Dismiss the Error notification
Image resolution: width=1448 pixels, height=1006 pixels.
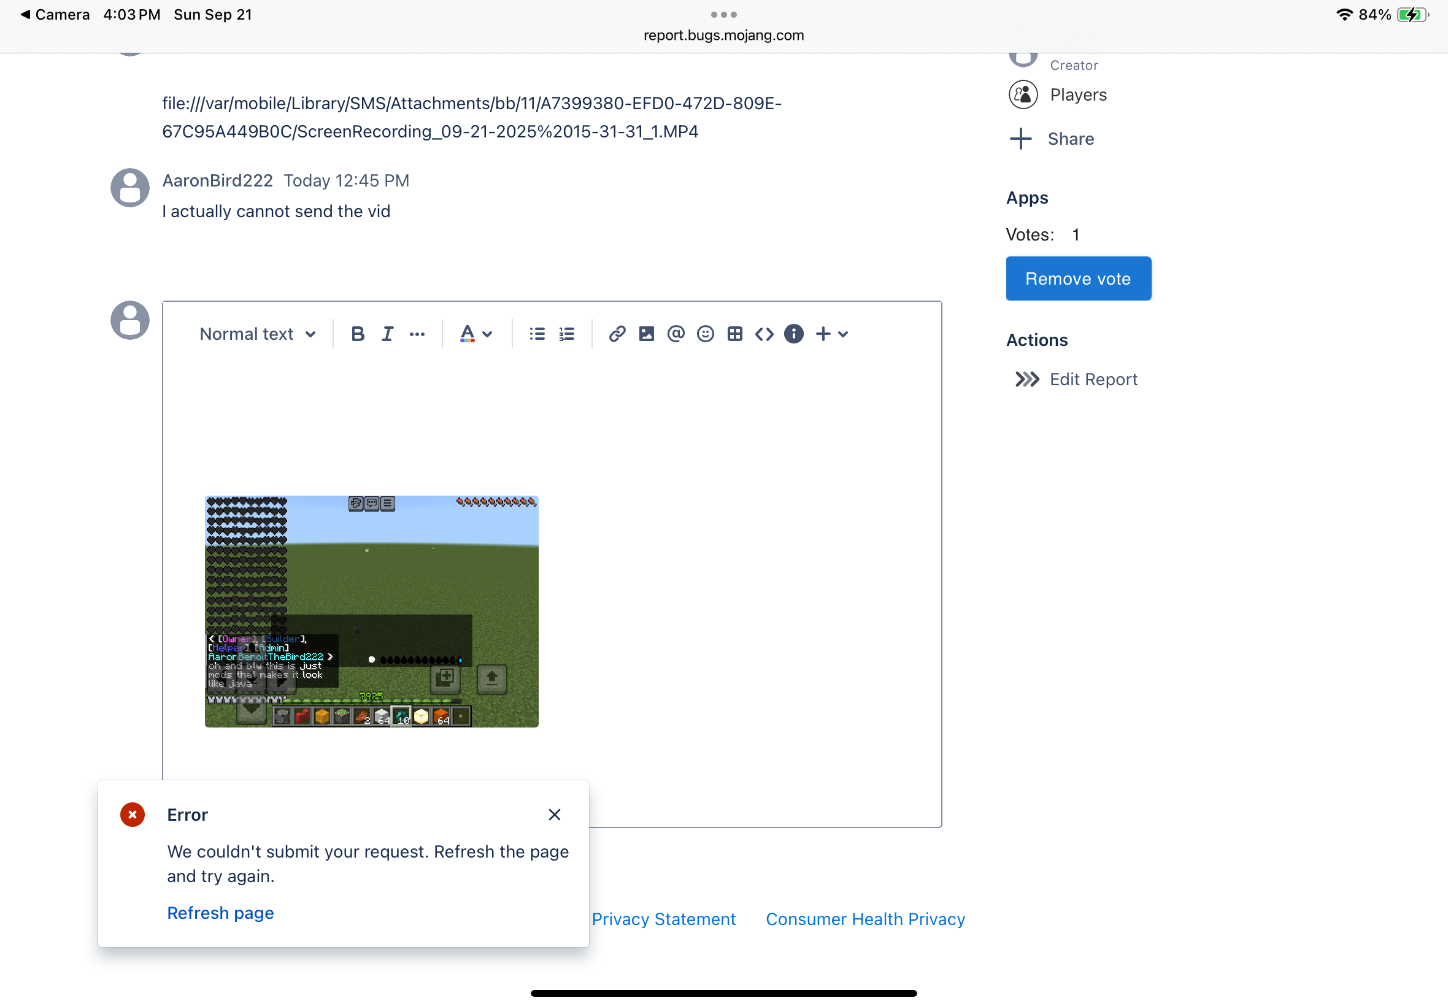pos(554,815)
